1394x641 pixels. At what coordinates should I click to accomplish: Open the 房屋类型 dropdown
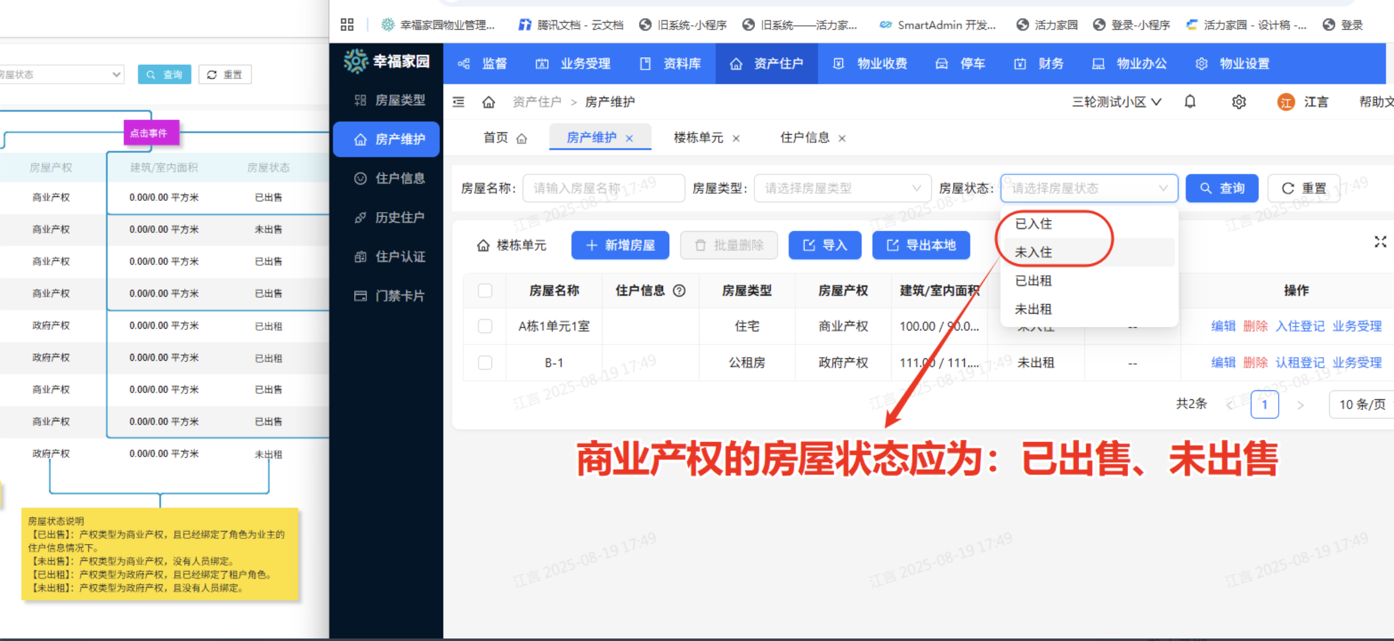point(843,188)
